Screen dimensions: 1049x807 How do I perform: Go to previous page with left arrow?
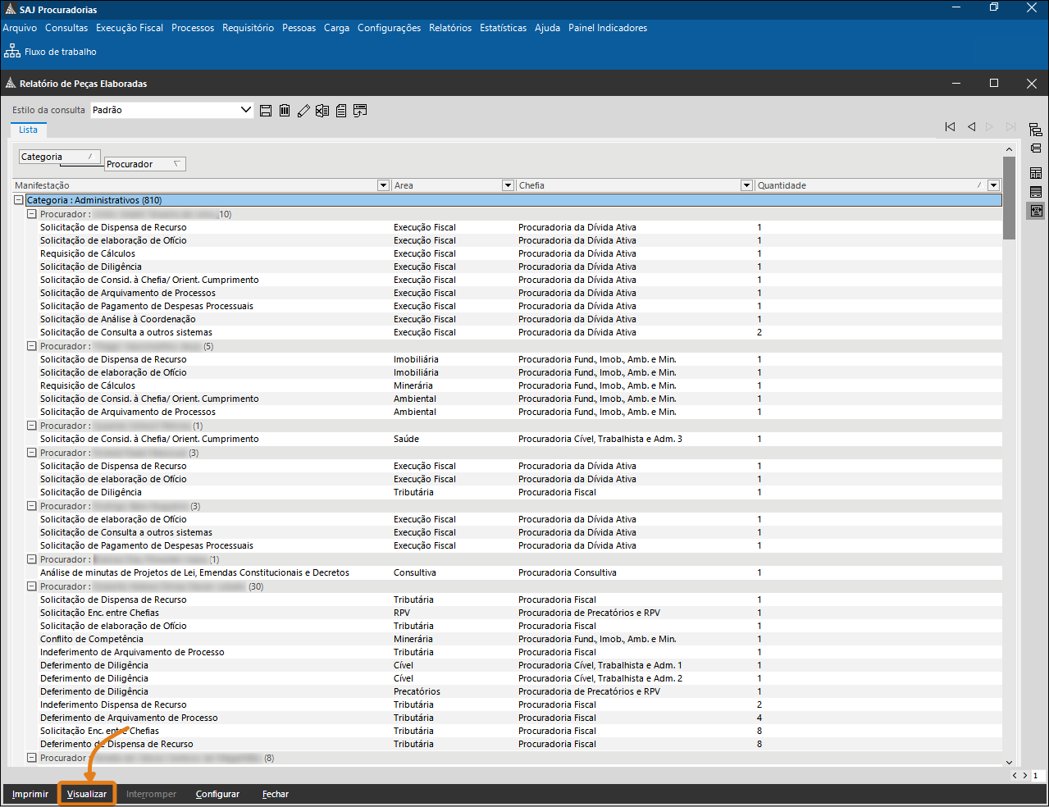pos(971,127)
